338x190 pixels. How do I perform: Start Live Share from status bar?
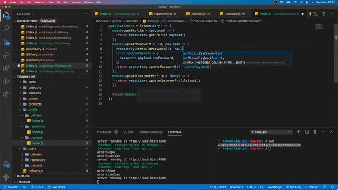[x=57, y=187]
